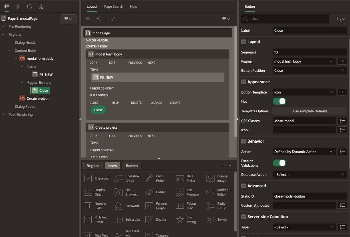Expand the Pre-Rendering tree node
The image size is (350, 237).
[x=3, y=27]
